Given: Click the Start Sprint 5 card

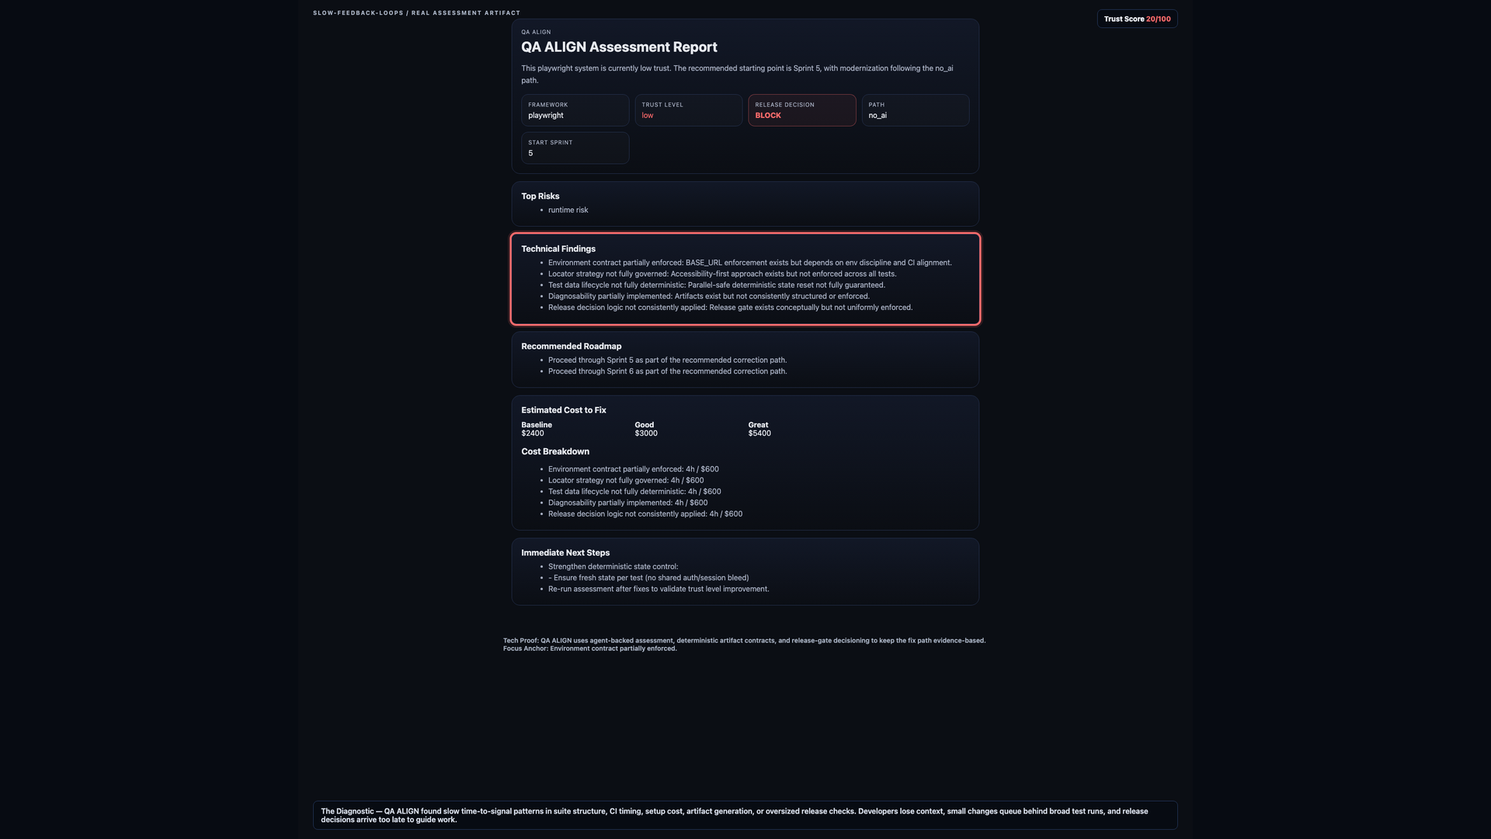Looking at the screenshot, I should pos(575,148).
